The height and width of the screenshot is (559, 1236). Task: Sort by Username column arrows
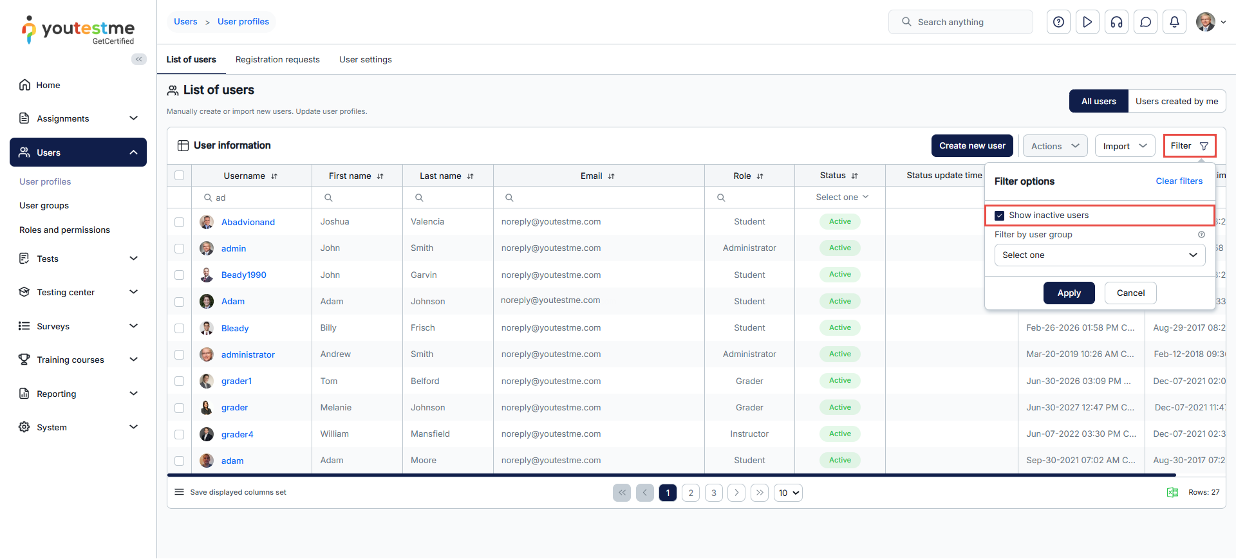click(x=274, y=176)
